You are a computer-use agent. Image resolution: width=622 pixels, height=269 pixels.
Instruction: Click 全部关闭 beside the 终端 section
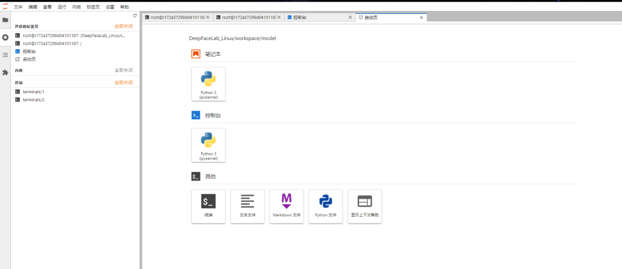[x=124, y=82]
